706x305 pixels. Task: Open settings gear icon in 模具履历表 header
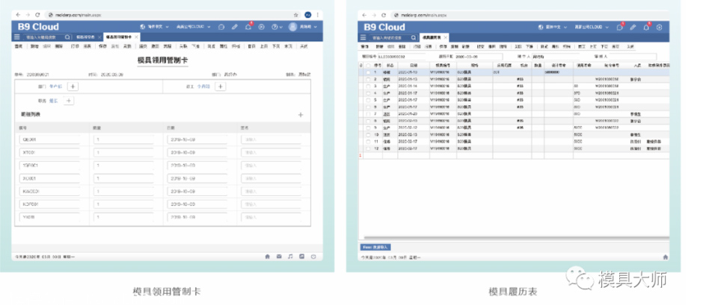[x=659, y=27]
